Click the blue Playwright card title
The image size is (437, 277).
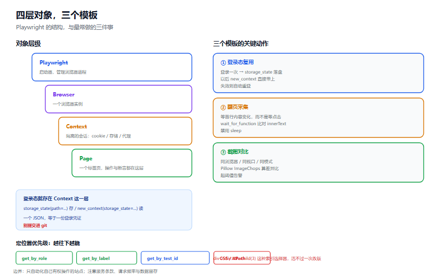53,62
